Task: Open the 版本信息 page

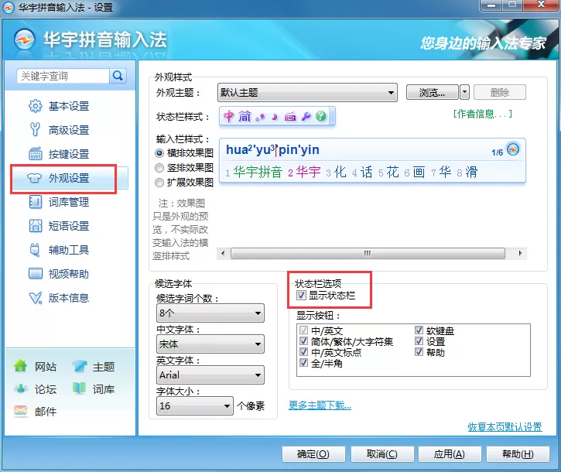Action: (69, 298)
